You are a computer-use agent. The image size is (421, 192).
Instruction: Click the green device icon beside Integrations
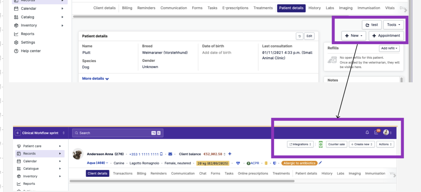tap(321, 144)
